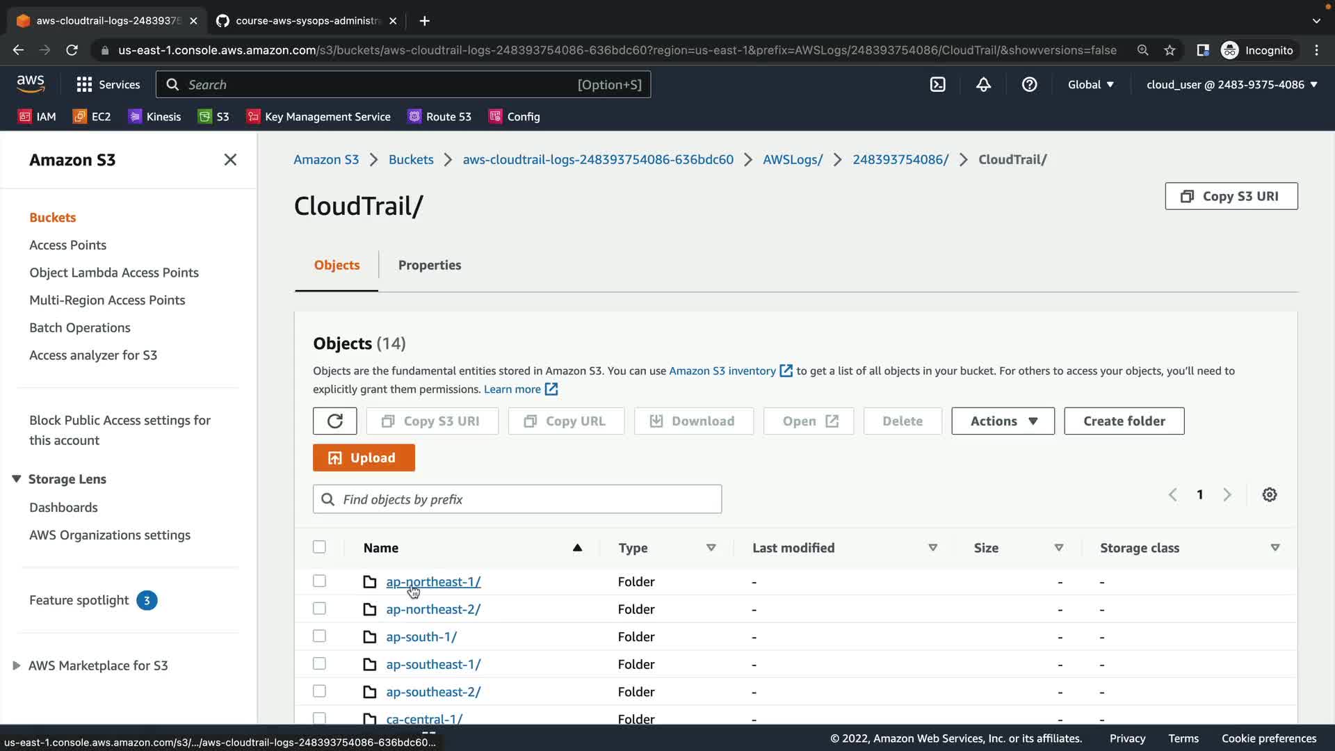Screen dimensions: 1335x751
Task: Close the Amazon S3 sidebar panel
Action: click(230, 159)
